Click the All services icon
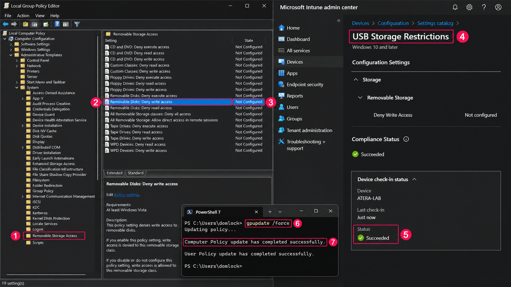The image size is (511, 287). pos(281,50)
